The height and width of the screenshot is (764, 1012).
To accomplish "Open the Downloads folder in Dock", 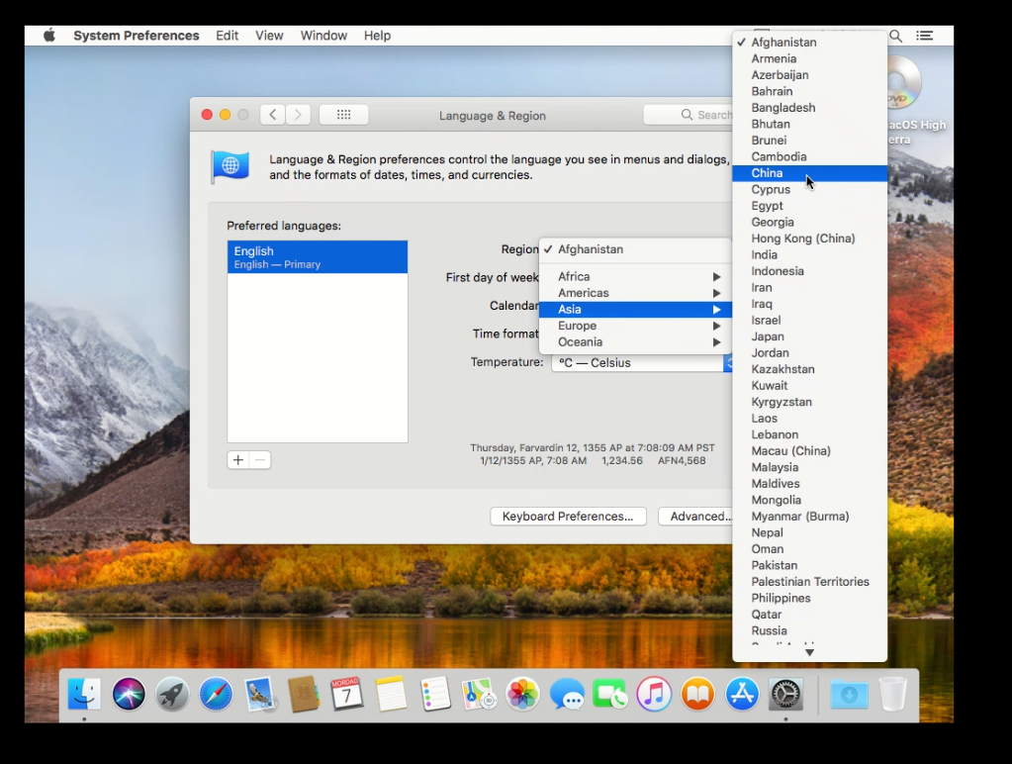I will [x=849, y=695].
